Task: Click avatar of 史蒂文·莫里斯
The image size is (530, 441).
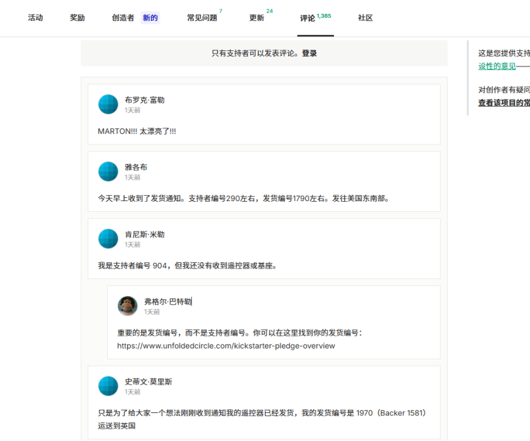Action: (x=108, y=386)
